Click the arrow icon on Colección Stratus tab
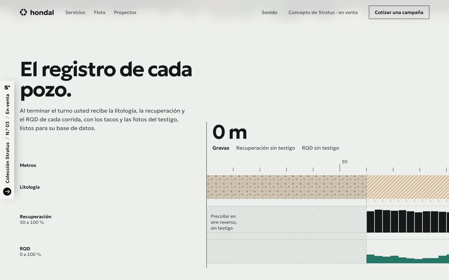Image resolution: width=449 pixels, height=280 pixels. click(7, 192)
